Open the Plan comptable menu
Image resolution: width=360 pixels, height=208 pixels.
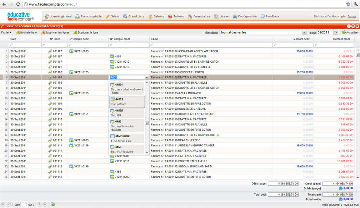coord(89,16)
